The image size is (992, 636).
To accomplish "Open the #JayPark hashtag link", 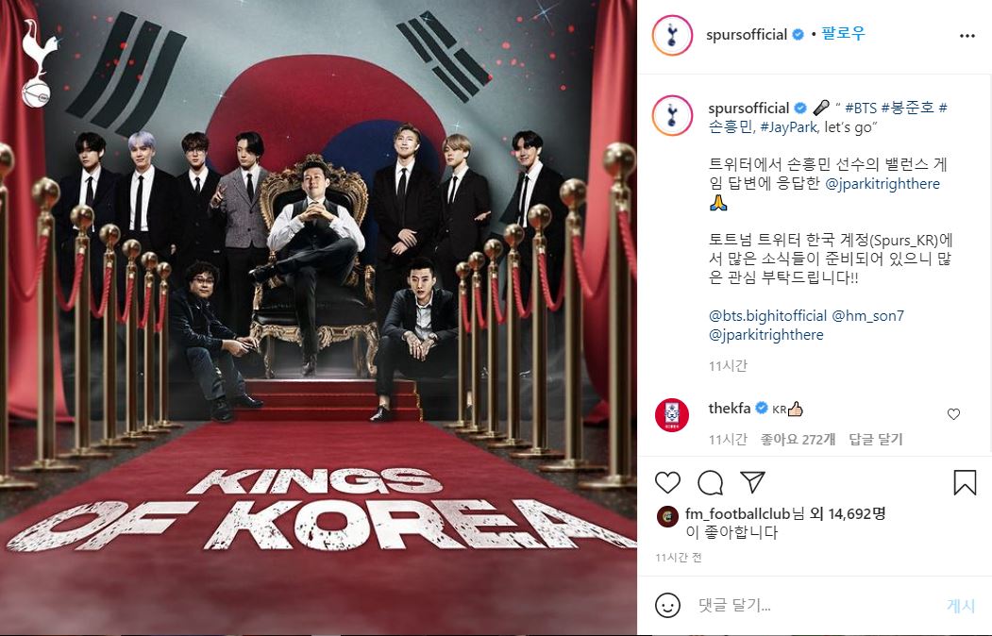I will pyautogui.click(x=789, y=127).
